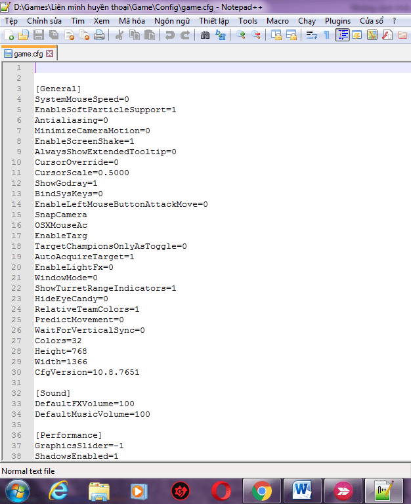
Task: Open the Function List icon
Action: [387, 35]
